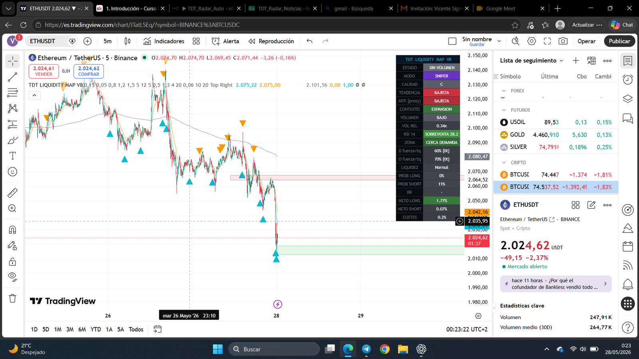Select the YTD date range
639x359 pixels.
coord(96,329)
